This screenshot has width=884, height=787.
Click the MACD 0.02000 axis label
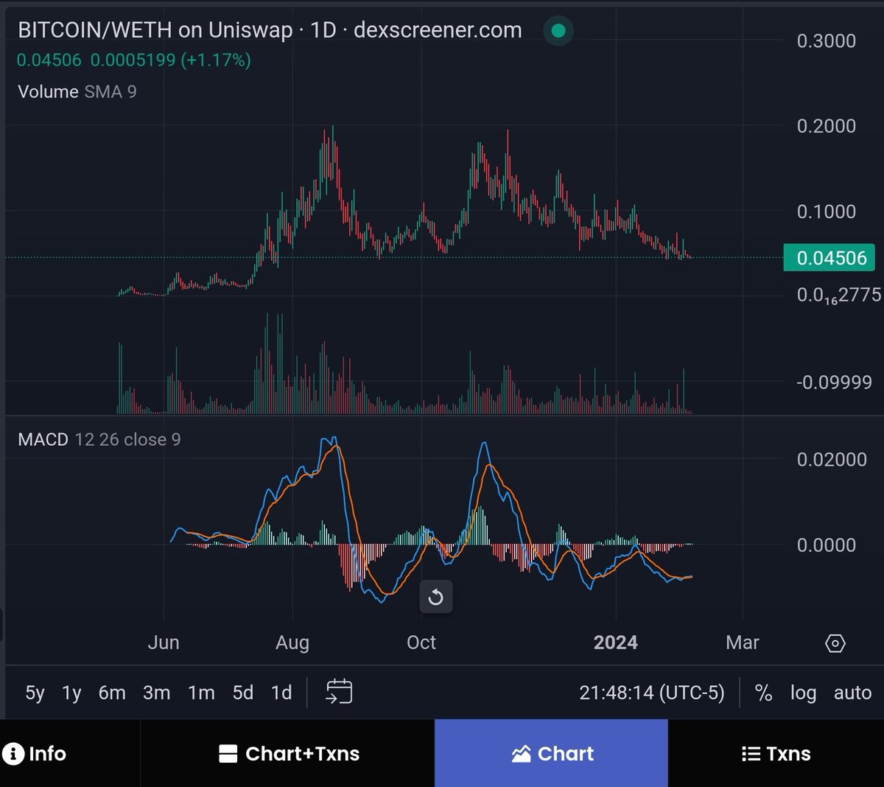[832, 460]
